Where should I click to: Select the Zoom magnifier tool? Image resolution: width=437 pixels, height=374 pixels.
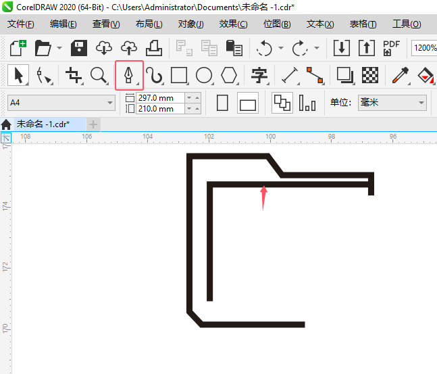tap(99, 75)
